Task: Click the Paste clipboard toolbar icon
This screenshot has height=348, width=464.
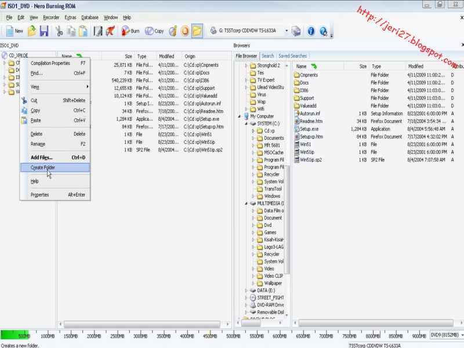Action: click(x=83, y=31)
